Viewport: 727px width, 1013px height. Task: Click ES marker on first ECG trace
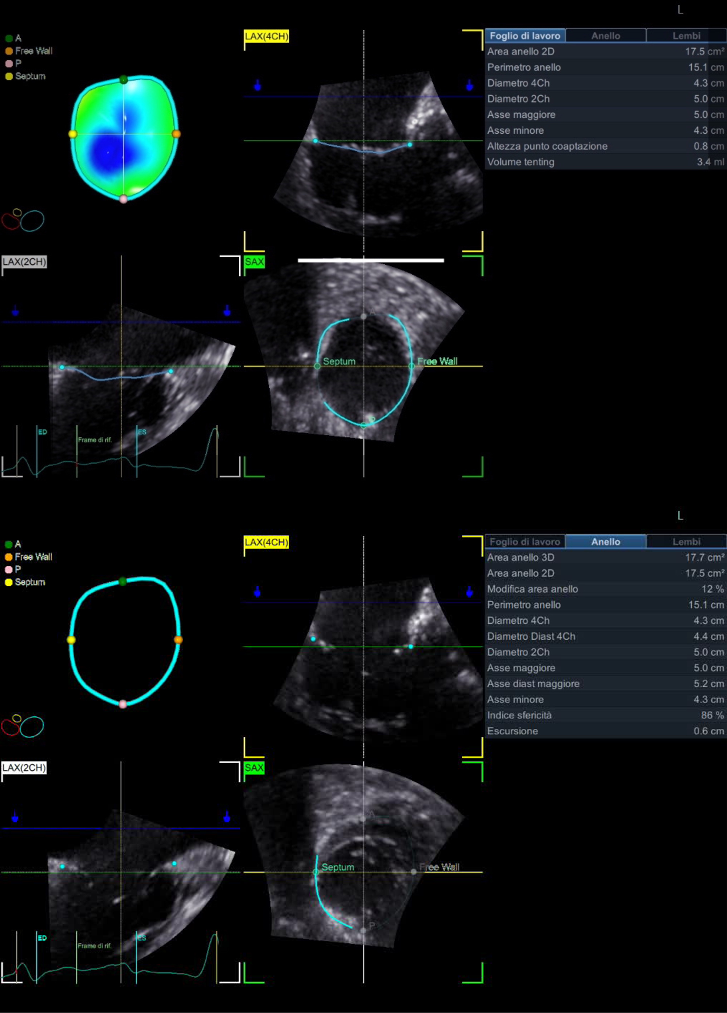141,432
